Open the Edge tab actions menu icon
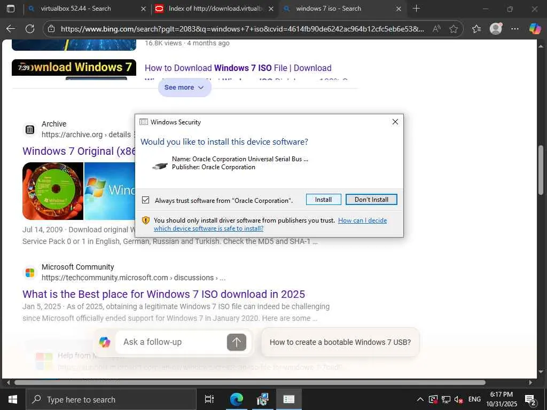This screenshot has width=547, height=410. (x=11, y=9)
